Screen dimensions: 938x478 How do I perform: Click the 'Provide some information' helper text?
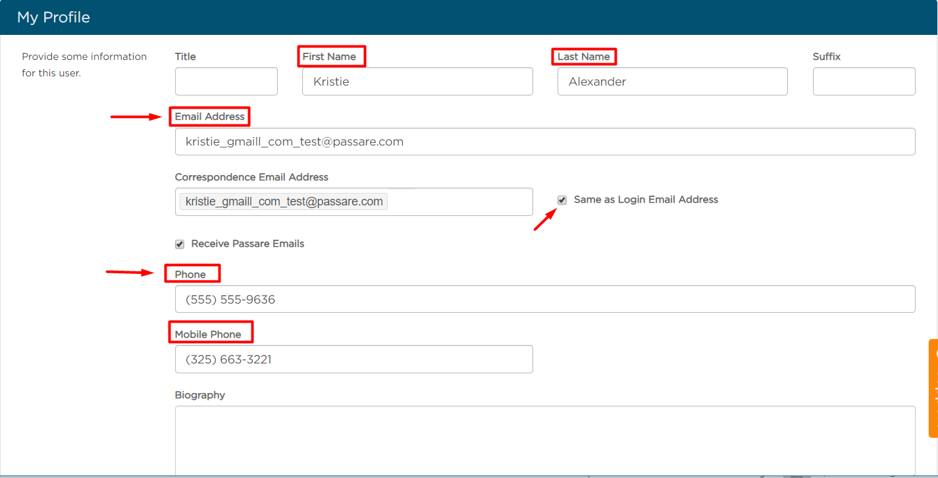[x=84, y=65]
